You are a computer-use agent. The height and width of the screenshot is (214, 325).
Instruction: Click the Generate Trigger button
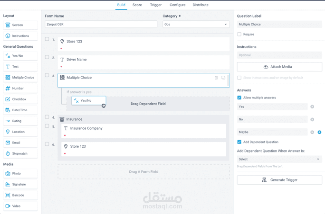(x=279, y=180)
